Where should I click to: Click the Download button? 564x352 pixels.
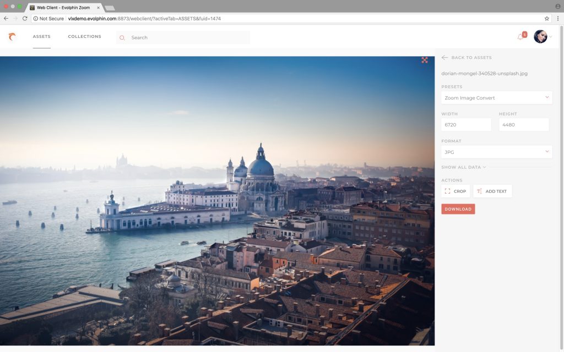(x=458, y=209)
